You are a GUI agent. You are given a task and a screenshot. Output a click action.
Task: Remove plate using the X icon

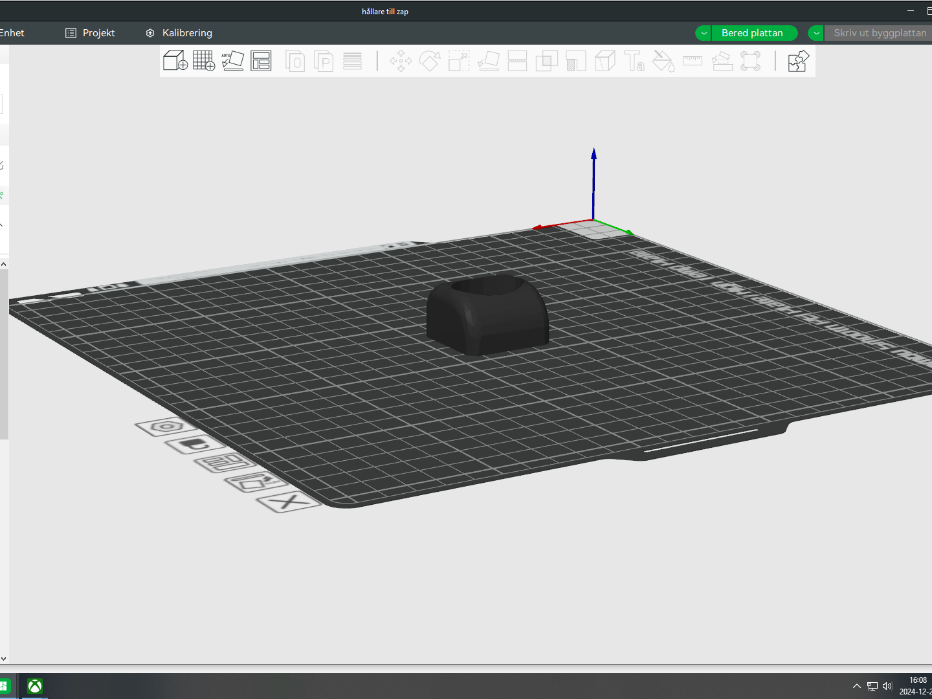pyautogui.click(x=289, y=502)
